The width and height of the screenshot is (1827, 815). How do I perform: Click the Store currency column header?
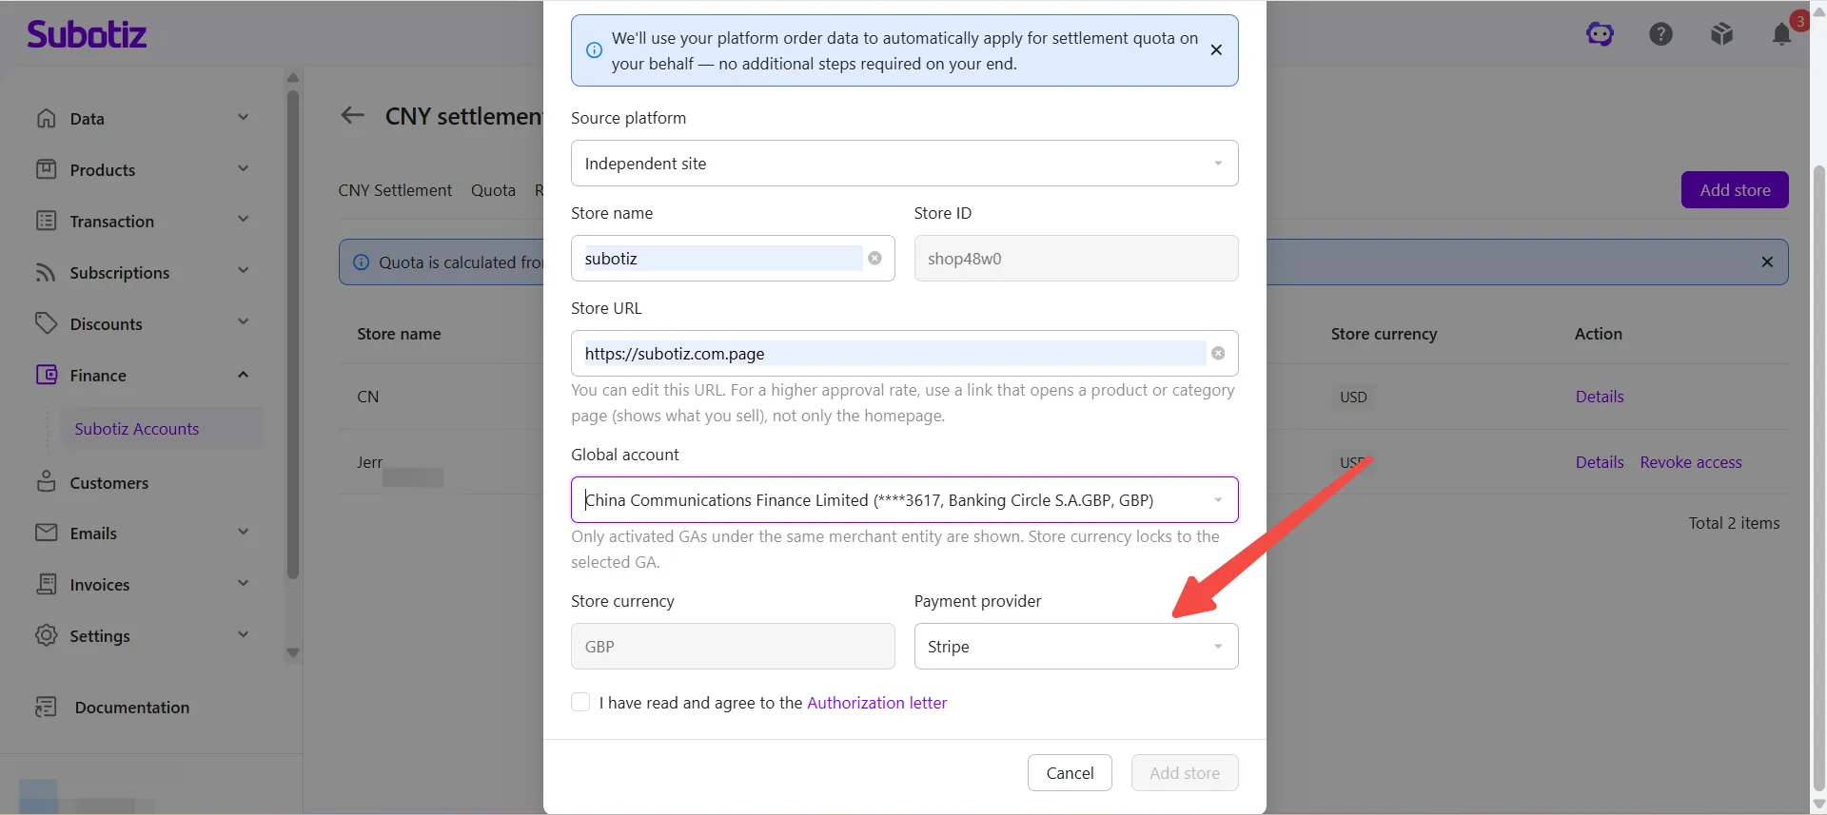[1384, 334]
